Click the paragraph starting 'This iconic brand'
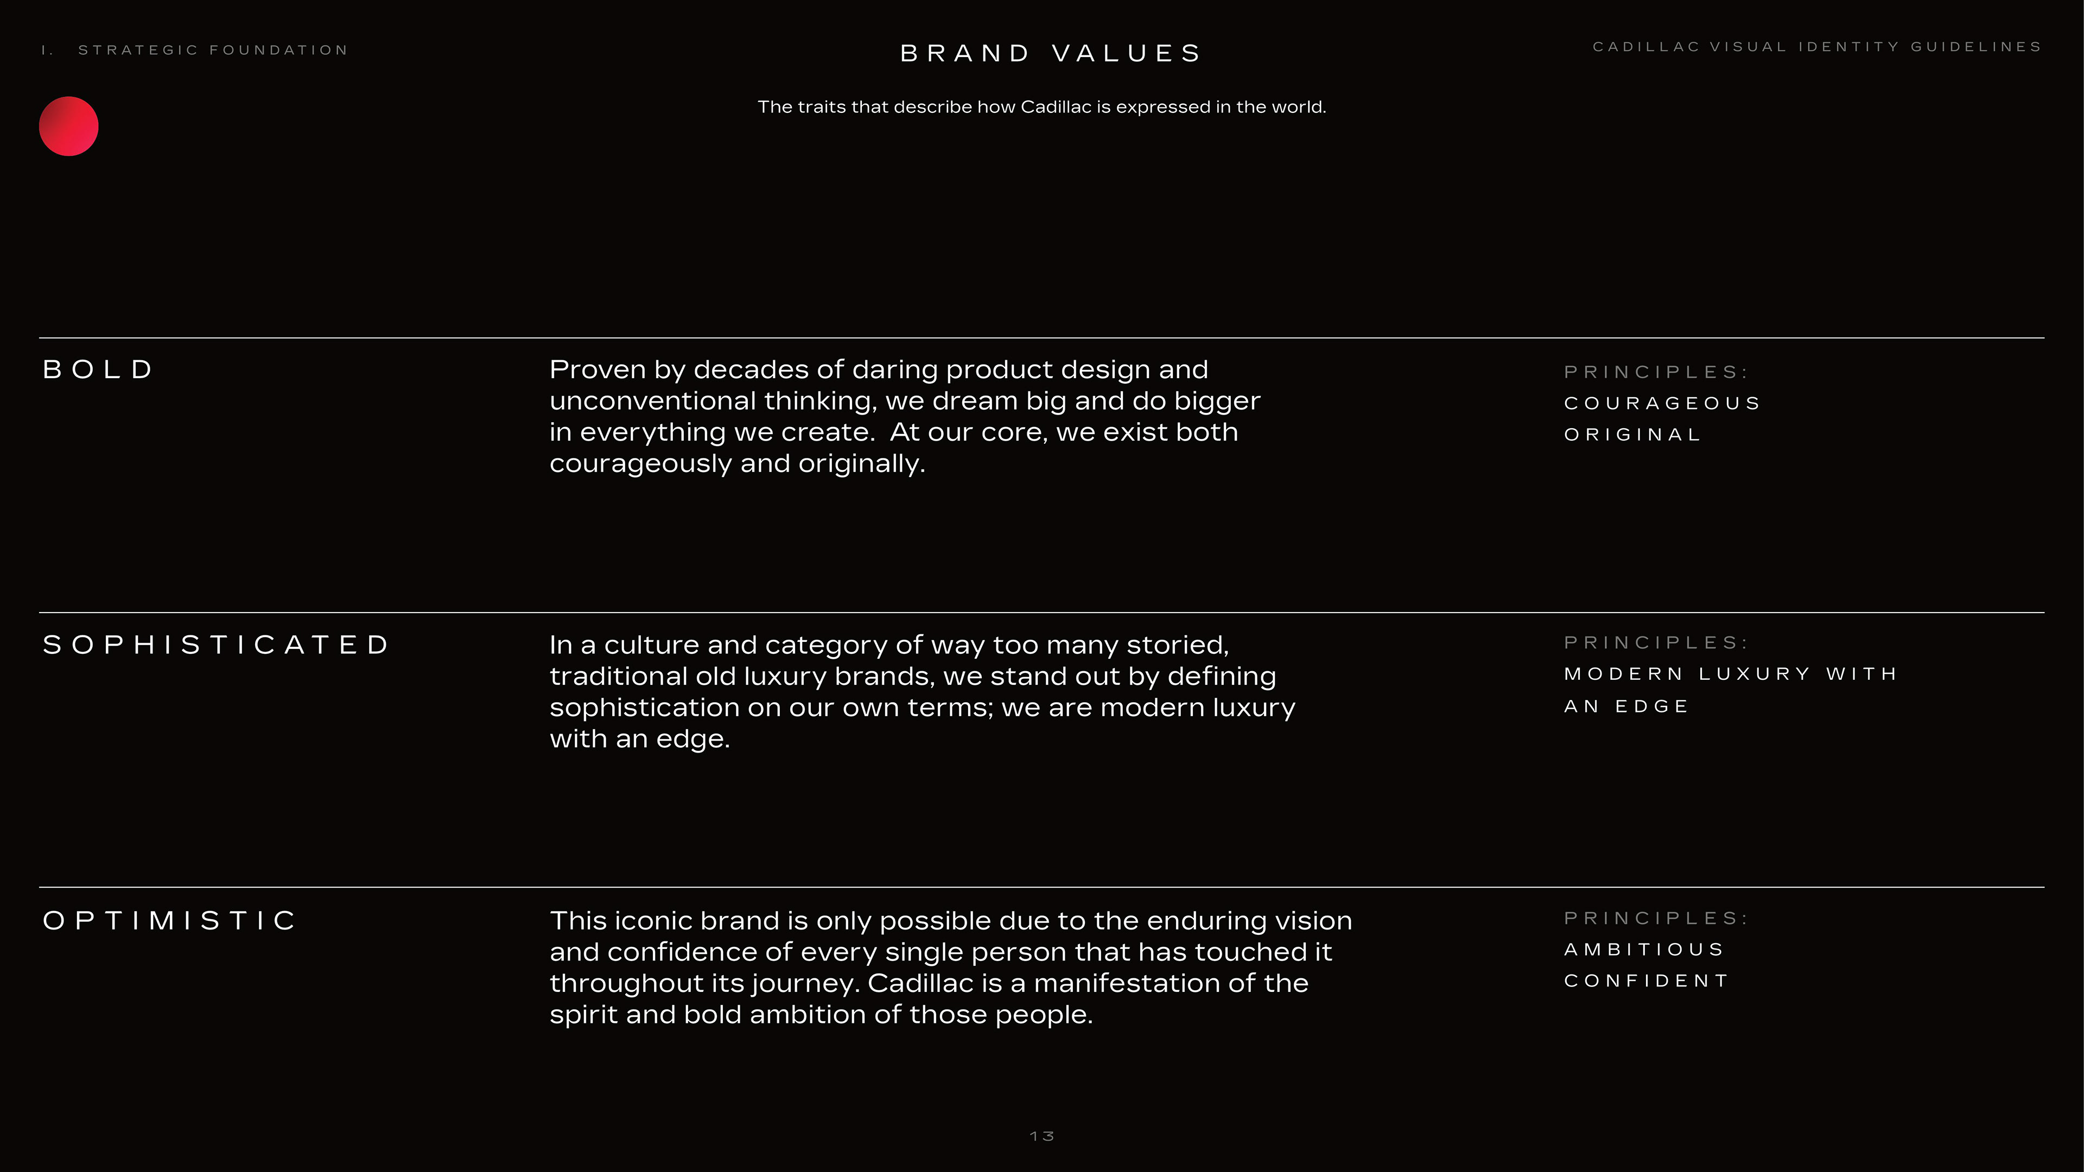 (x=951, y=967)
